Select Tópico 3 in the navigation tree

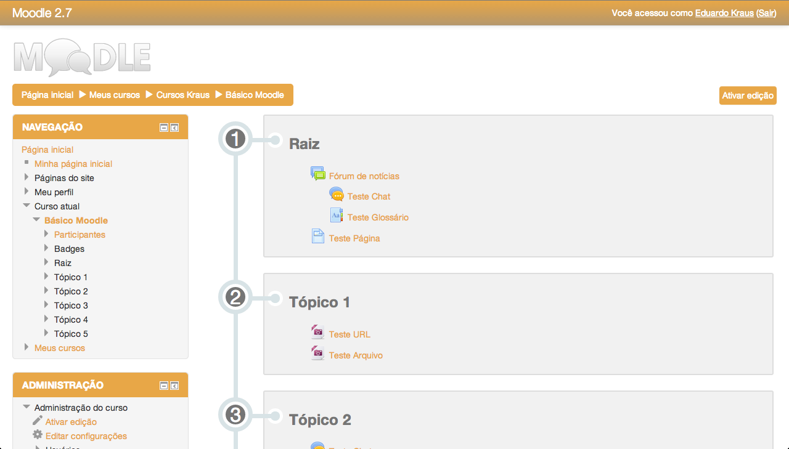tap(71, 305)
